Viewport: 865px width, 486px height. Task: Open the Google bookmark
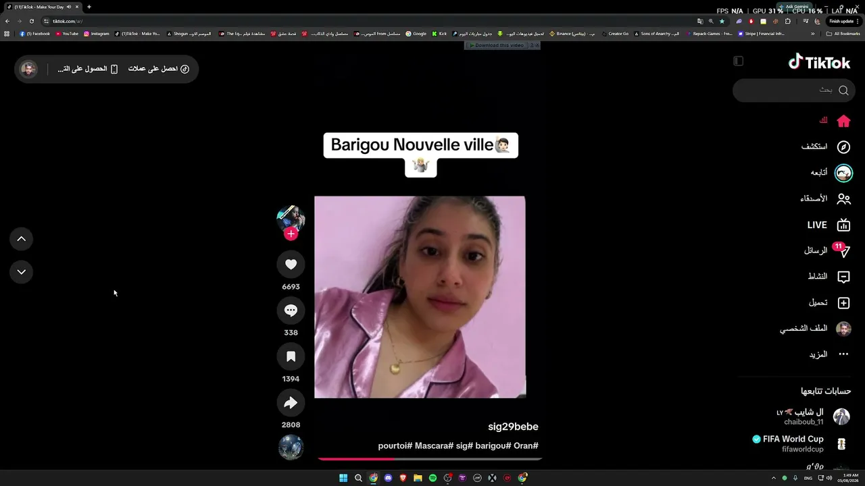(x=416, y=34)
